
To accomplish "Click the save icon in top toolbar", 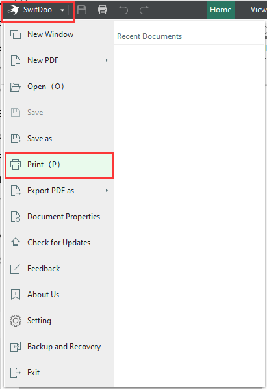I will [82, 10].
